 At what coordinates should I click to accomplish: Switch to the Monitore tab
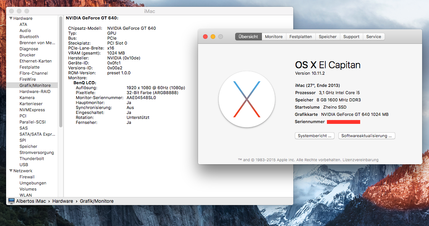pyautogui.click(x=274, y=37)
